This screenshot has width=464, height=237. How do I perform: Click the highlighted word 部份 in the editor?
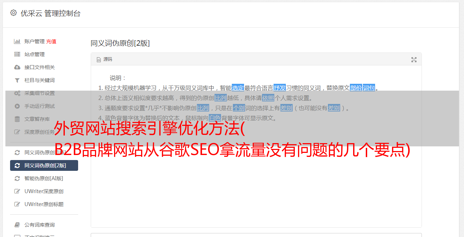(356, 88)
